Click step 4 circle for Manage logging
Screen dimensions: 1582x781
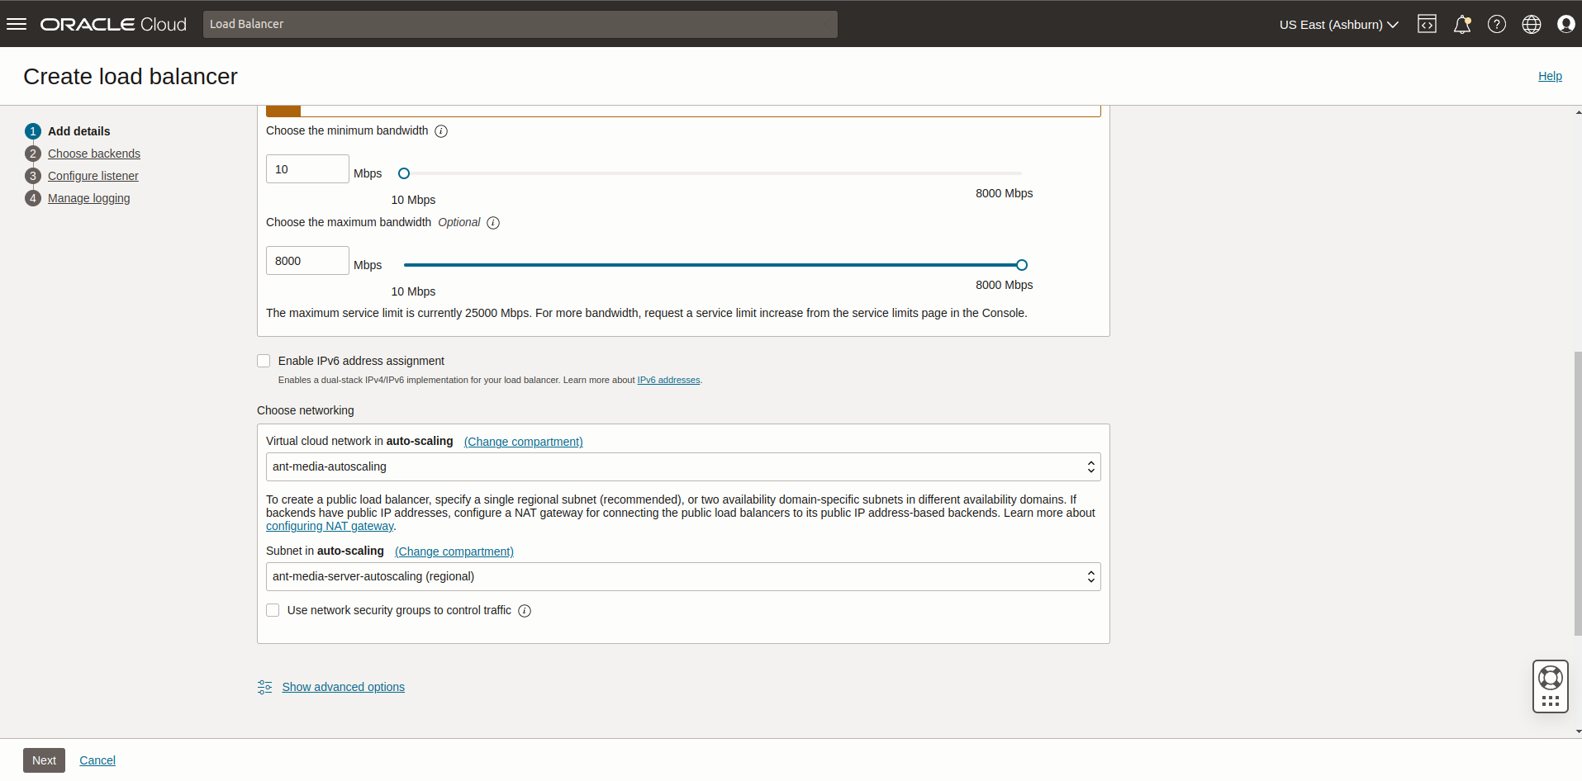(33, 198)
